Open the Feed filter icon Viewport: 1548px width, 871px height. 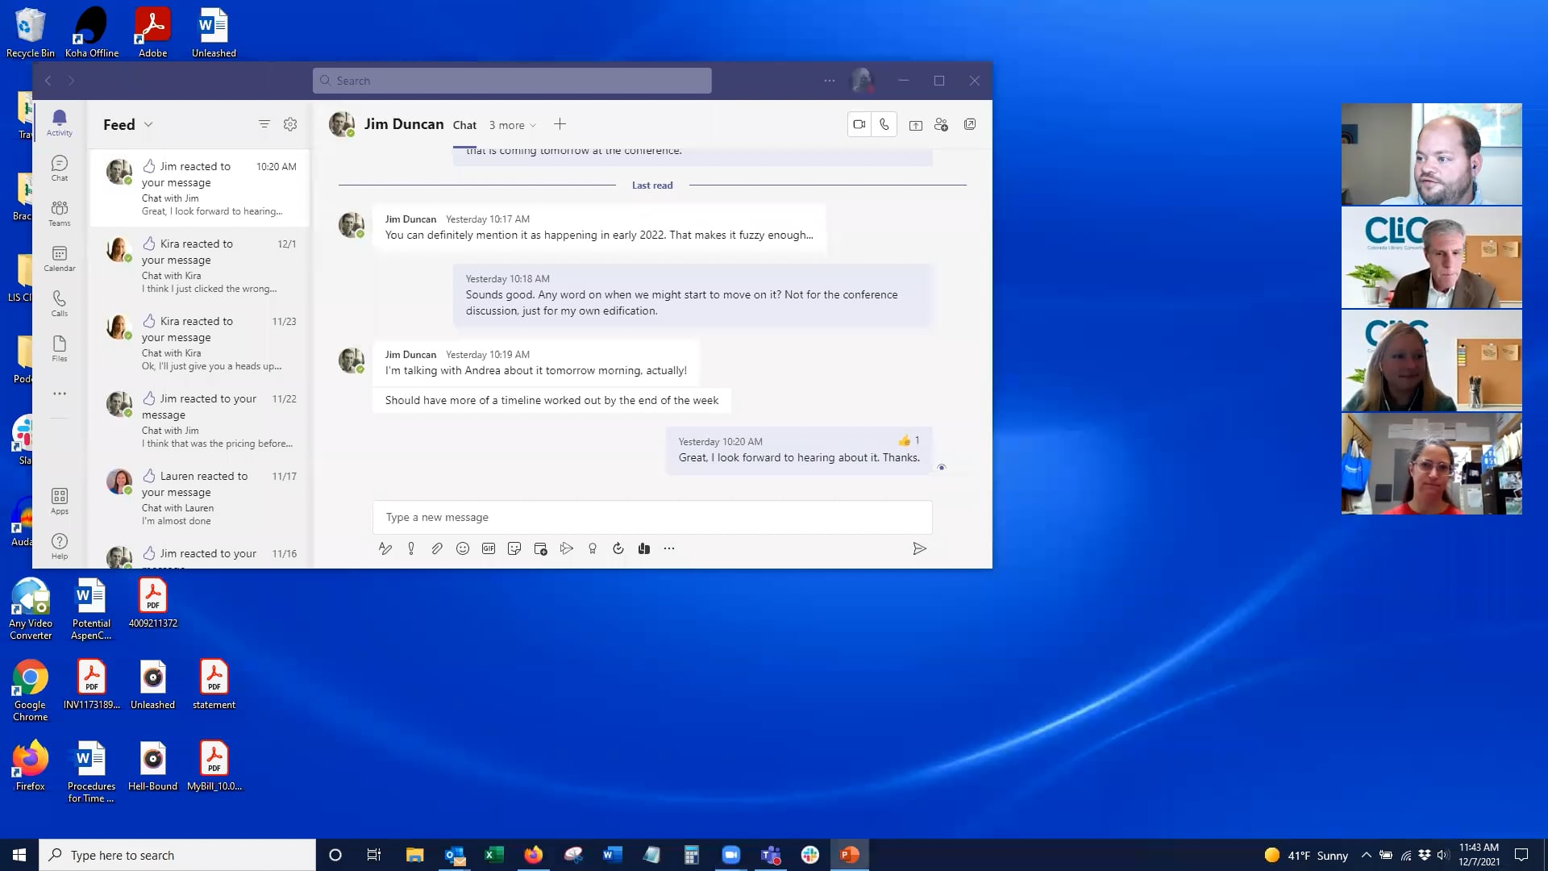(x=264, y=124)
